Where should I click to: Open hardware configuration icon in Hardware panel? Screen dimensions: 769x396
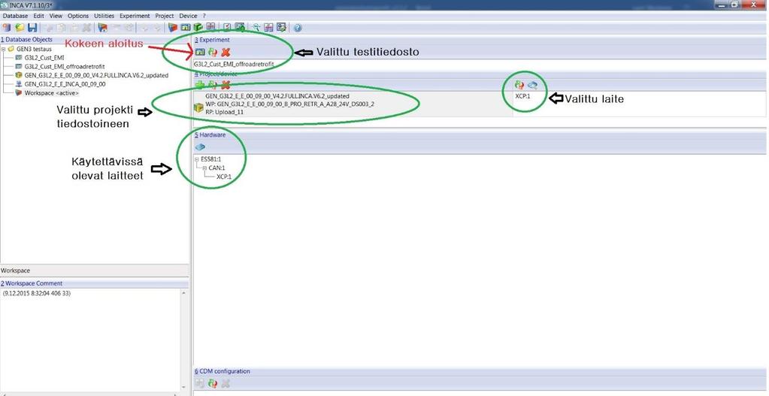tap(200, 147)
